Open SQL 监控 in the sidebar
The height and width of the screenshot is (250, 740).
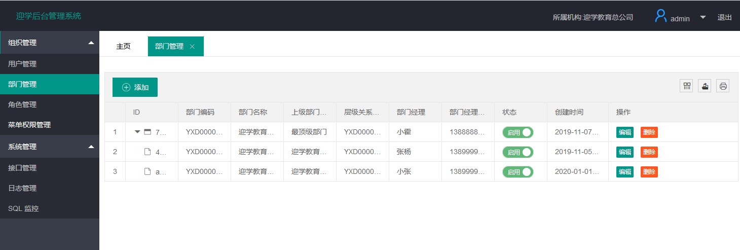(50, 208)
